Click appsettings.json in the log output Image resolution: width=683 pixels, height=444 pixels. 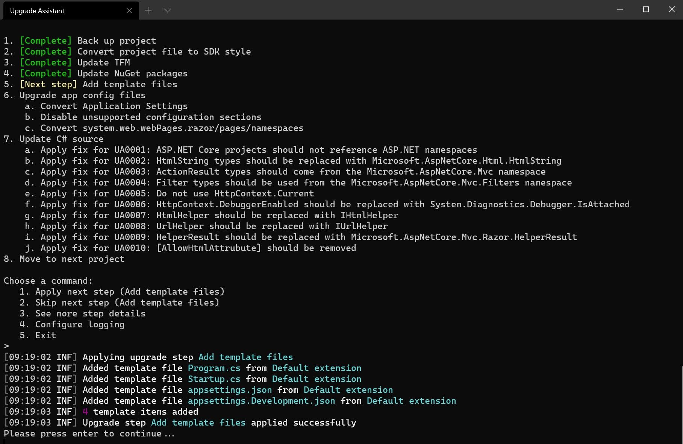pyautogui.click(x=230, y=390)
